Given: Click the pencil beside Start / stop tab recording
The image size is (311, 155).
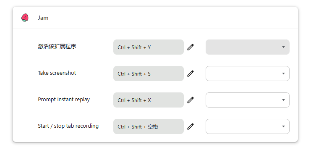Looking at the screenshot, I should coord(191,126).
